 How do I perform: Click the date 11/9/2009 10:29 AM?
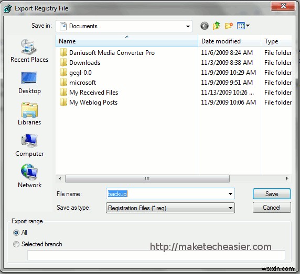click(228, 73)
